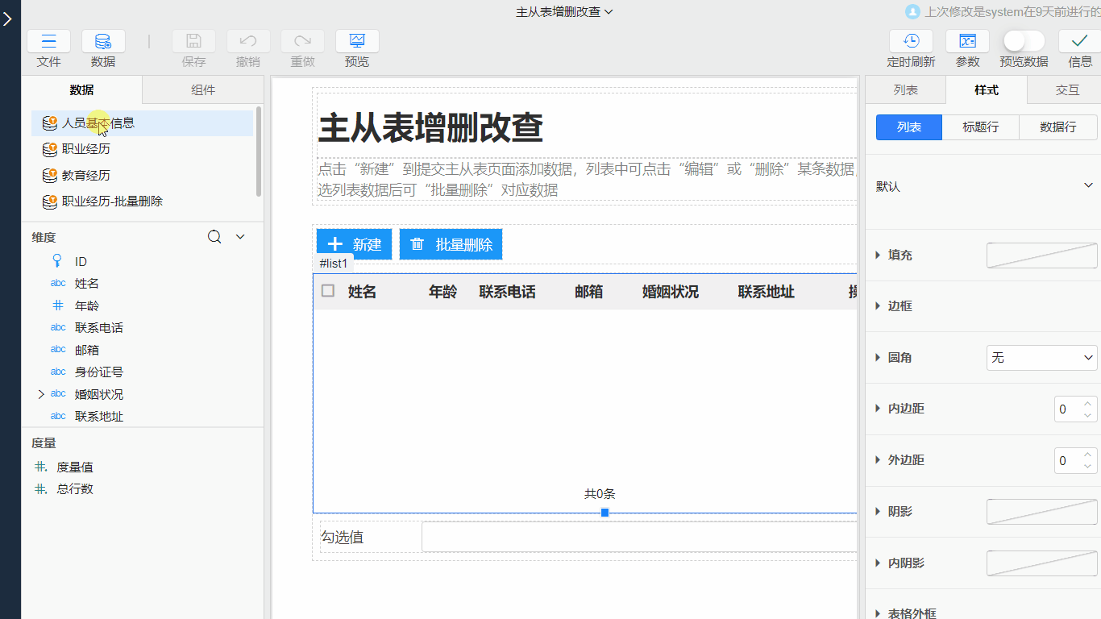Select the 标题行 style segment

[x=981, y=127]
